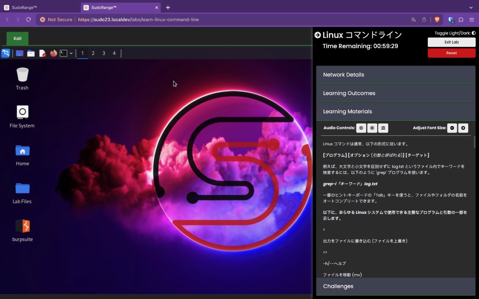
Task: Launch Firefox from the Kali panel
Action: pyautogui.click(x=54, y=53)
